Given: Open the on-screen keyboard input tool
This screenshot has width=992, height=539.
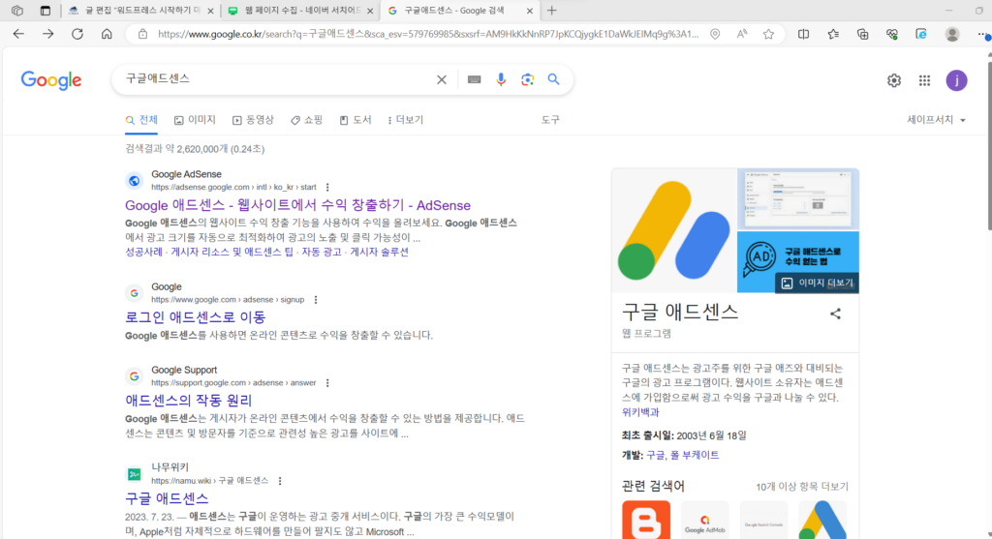Looking at the screenshot, I should click(x=474, y=79).
